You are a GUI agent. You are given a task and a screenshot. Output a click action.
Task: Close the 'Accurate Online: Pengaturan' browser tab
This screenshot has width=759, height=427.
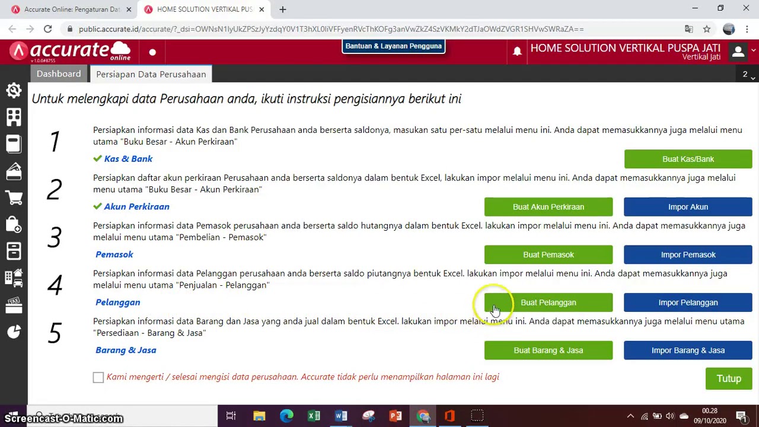129,9
